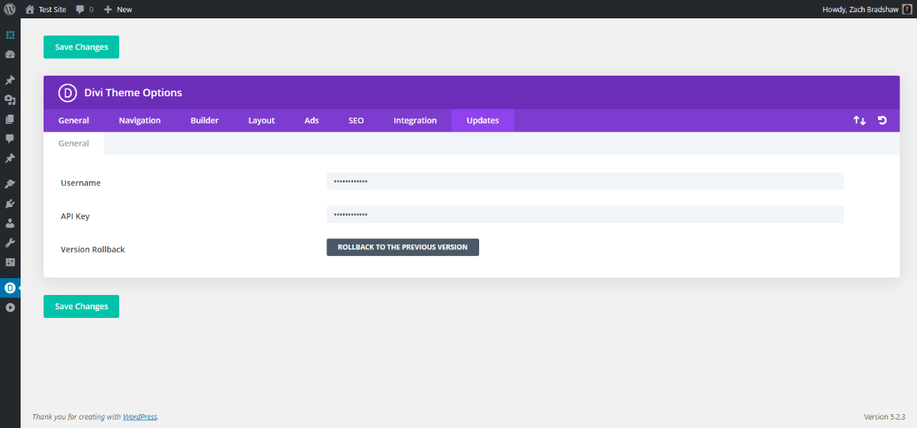917x428 pixels.
Task: Open the Appearance paintbrush icon in sidebar
Action: pos(10,184)
